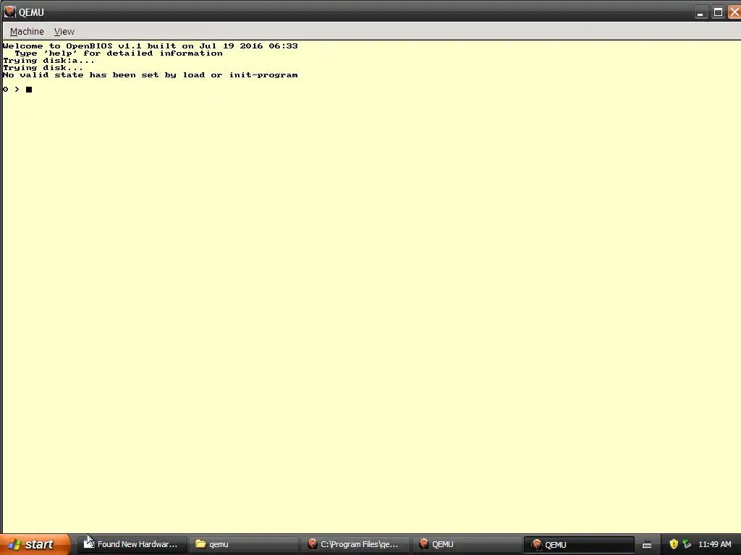Maximize the QEMU window
The width and height of the screenshot is (741, 555).
coord(718,12)
